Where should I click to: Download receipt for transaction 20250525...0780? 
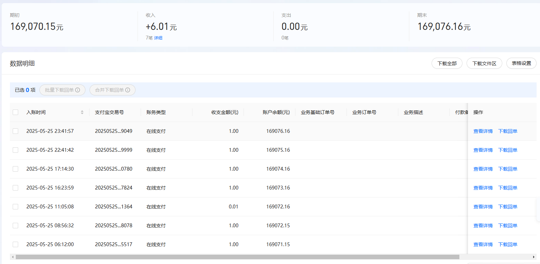point(508,169)
